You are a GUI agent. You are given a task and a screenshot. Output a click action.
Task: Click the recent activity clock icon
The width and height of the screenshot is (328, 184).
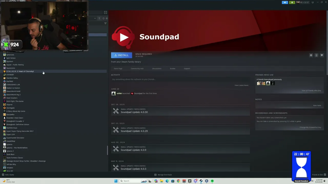tap(103, 18)
